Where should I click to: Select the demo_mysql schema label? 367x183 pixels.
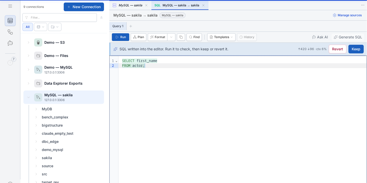53,150
